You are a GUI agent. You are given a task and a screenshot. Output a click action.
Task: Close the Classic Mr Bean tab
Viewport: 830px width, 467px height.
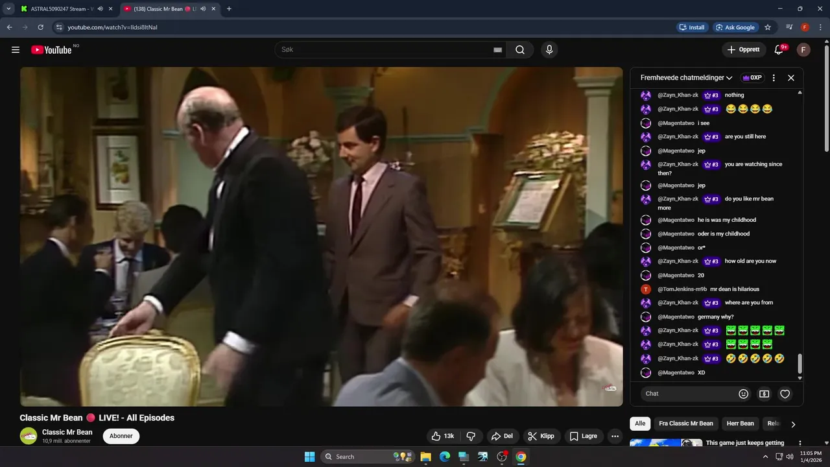(213, 9)
